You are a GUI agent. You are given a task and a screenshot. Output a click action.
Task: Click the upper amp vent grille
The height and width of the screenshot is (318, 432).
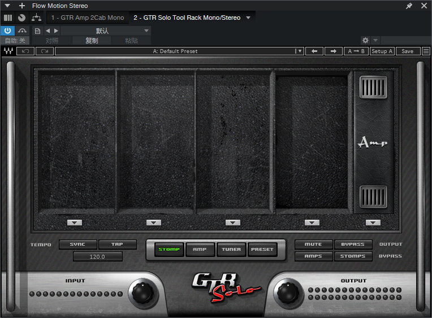point(373,88)
